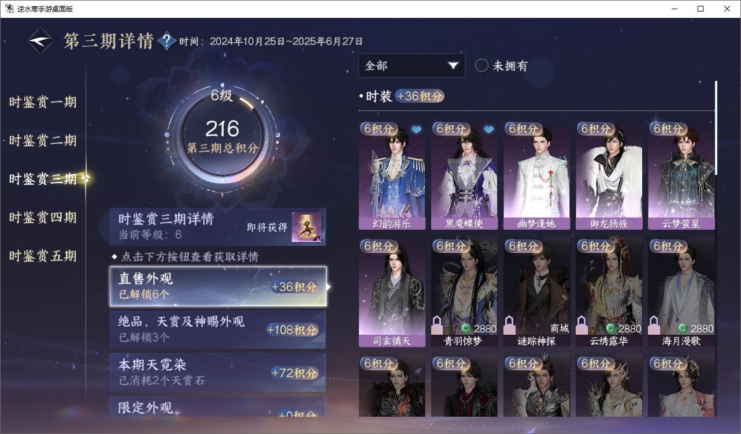Click the 限定外观 entry
This screenshot has height=434, width=741.
point(218,406)
